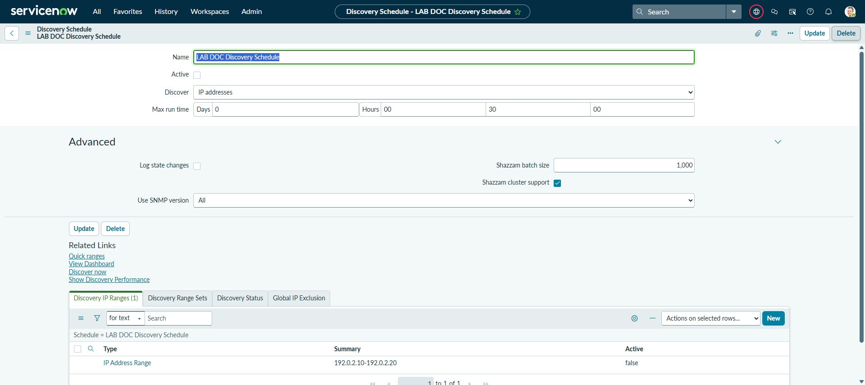Screen dimensions: 865x385
Task: Open the IP Address Range record link
Action: click(127, 363)
